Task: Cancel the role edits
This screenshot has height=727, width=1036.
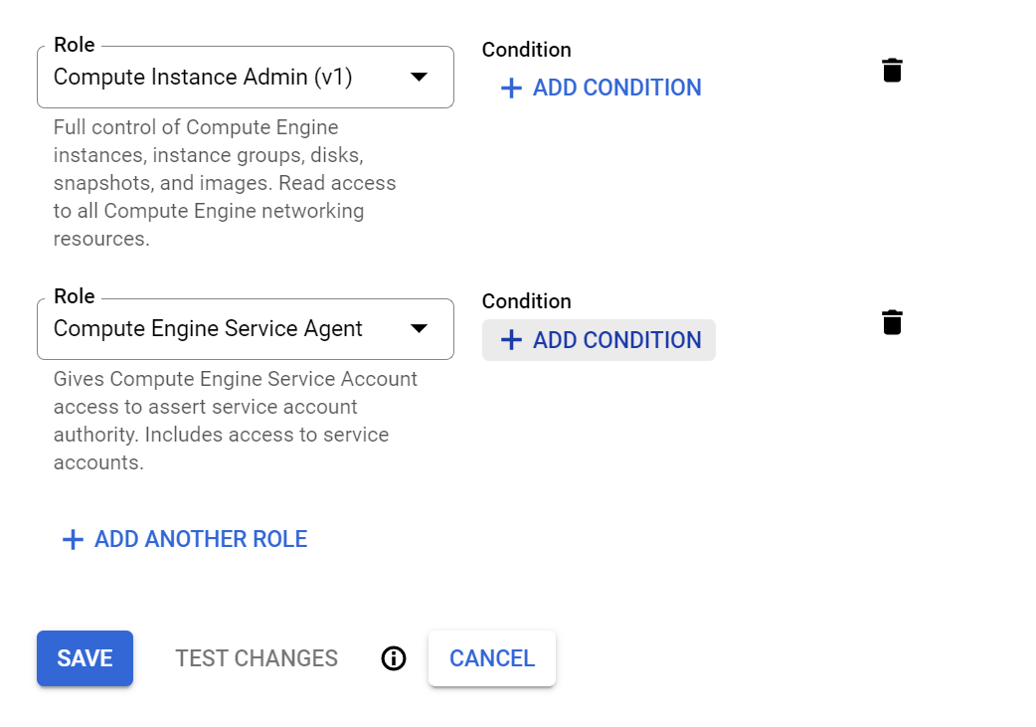Action: pyautogui.click(x=492, y=658)
